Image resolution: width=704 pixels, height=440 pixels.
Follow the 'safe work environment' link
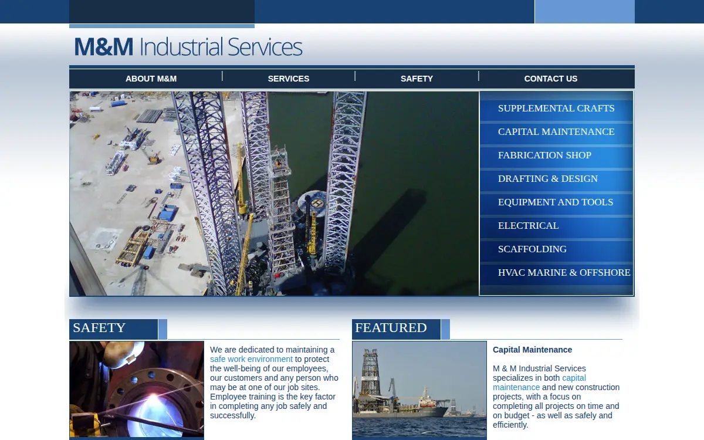tap(251, 359)
